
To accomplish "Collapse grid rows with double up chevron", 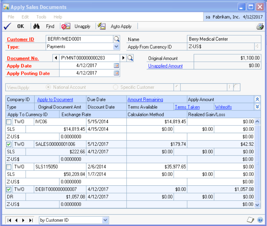I will pos(257,100).
